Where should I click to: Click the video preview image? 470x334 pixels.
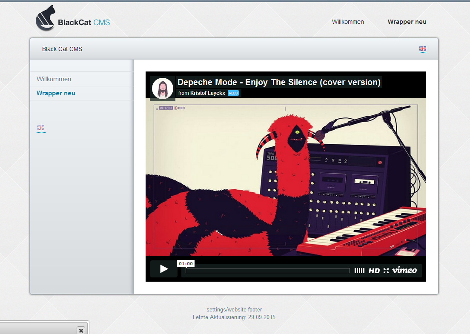click(286, 177)
